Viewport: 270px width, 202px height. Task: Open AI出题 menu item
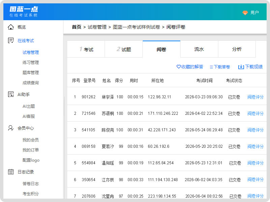29,106
